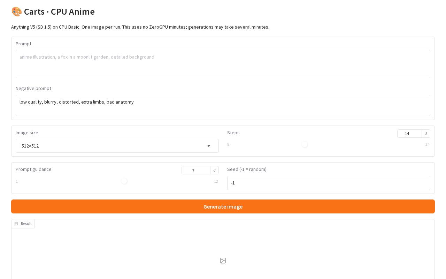The height and width of the screenshot is (279, 446).
Task: Click the palette emoji in the title
Action: (16, 12)
